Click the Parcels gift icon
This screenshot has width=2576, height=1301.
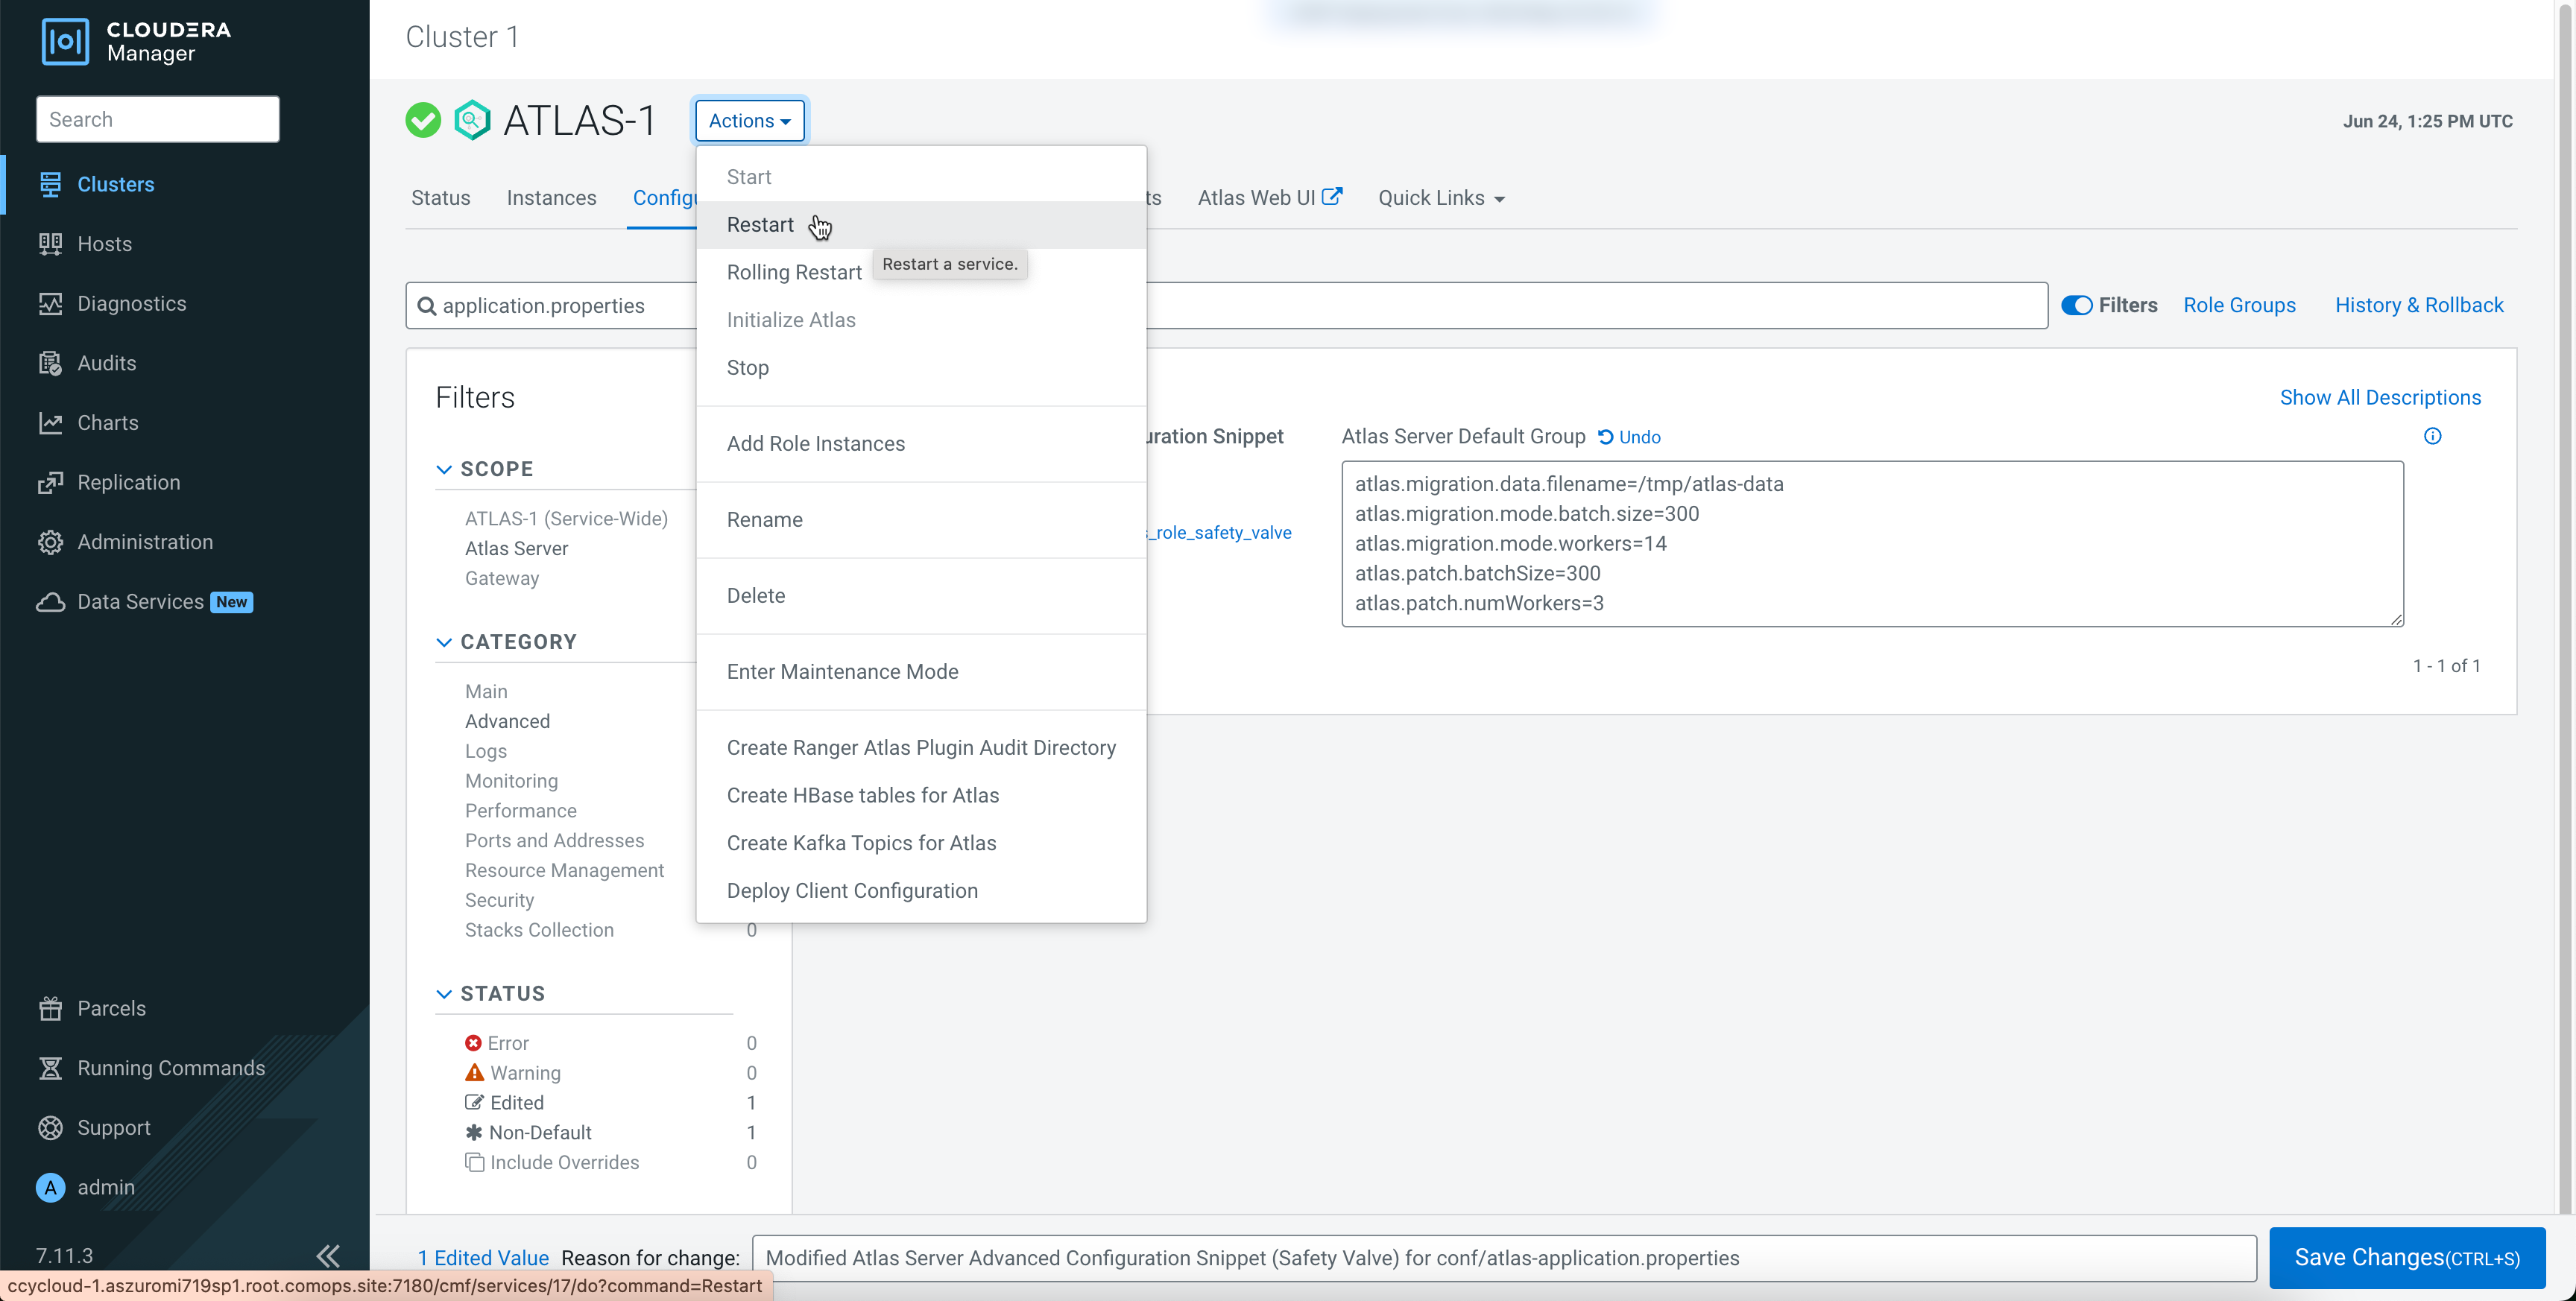point(50,1008)
